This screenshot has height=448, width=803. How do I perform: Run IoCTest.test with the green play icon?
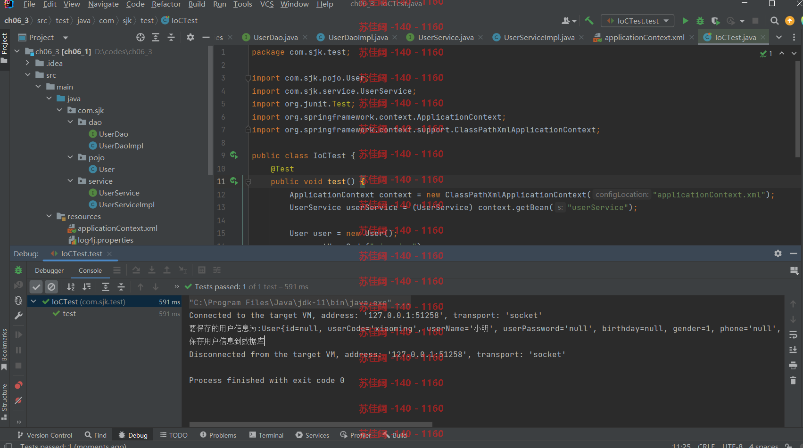click(x=685, y=21)
